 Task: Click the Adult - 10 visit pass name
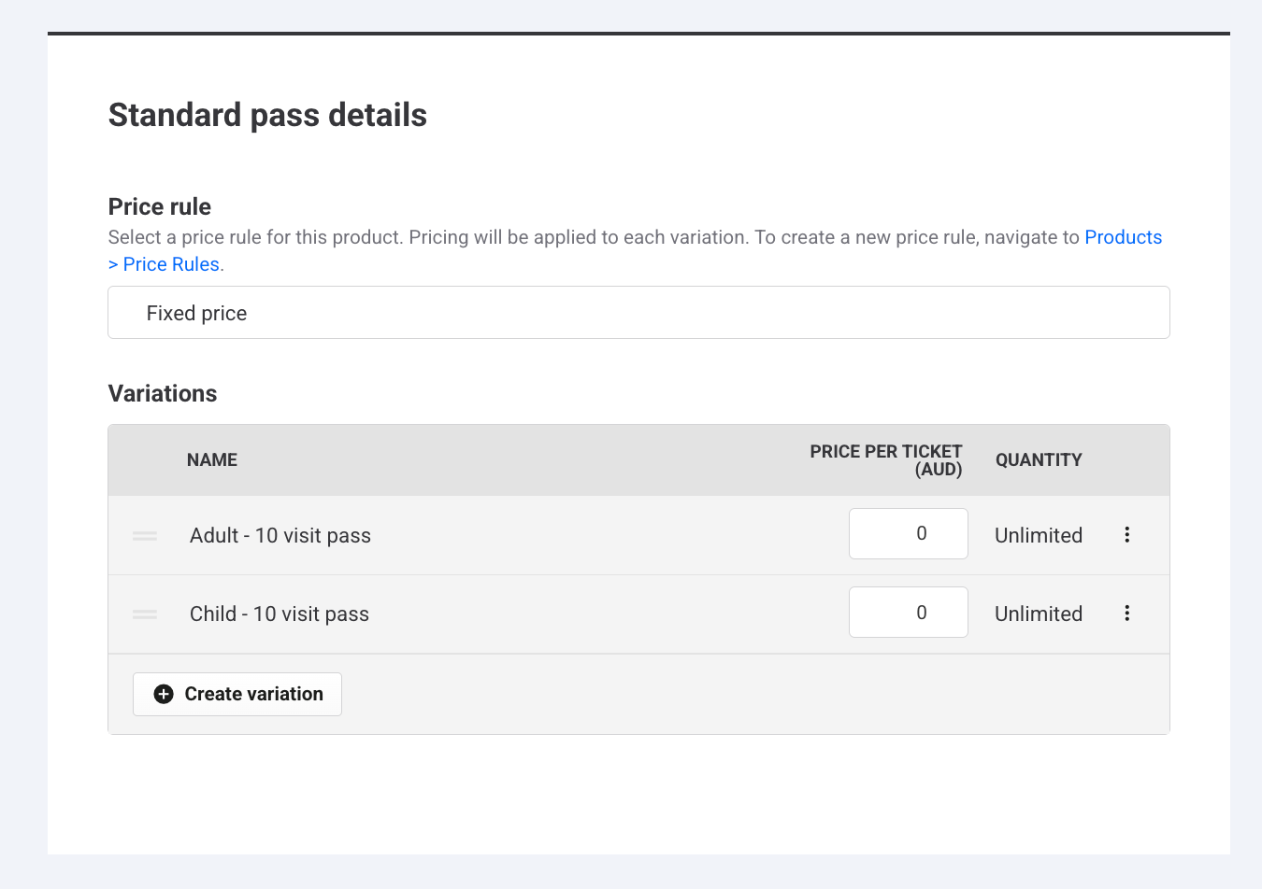click(x=280, y=535)
